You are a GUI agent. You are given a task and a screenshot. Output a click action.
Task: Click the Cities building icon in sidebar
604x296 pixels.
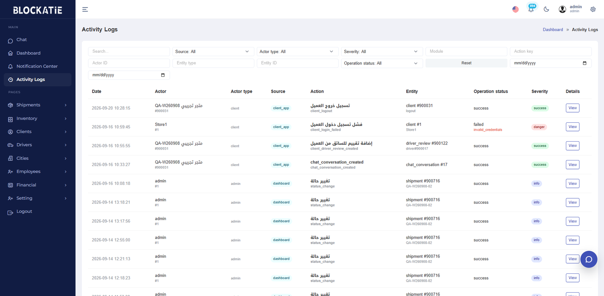click(x=11, y=159)
